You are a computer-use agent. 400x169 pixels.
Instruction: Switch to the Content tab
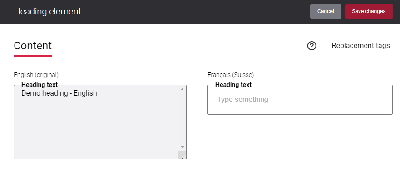pos(33,46)
